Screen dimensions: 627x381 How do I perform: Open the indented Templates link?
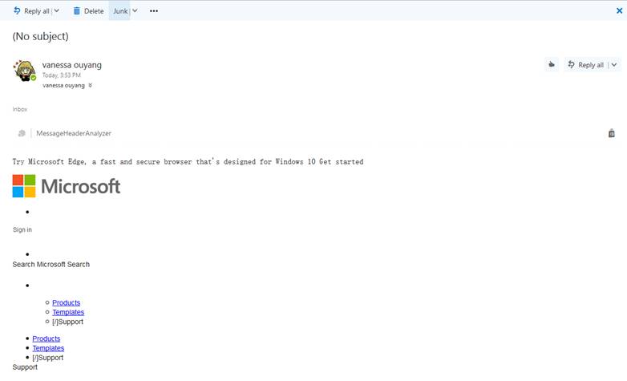68,313
